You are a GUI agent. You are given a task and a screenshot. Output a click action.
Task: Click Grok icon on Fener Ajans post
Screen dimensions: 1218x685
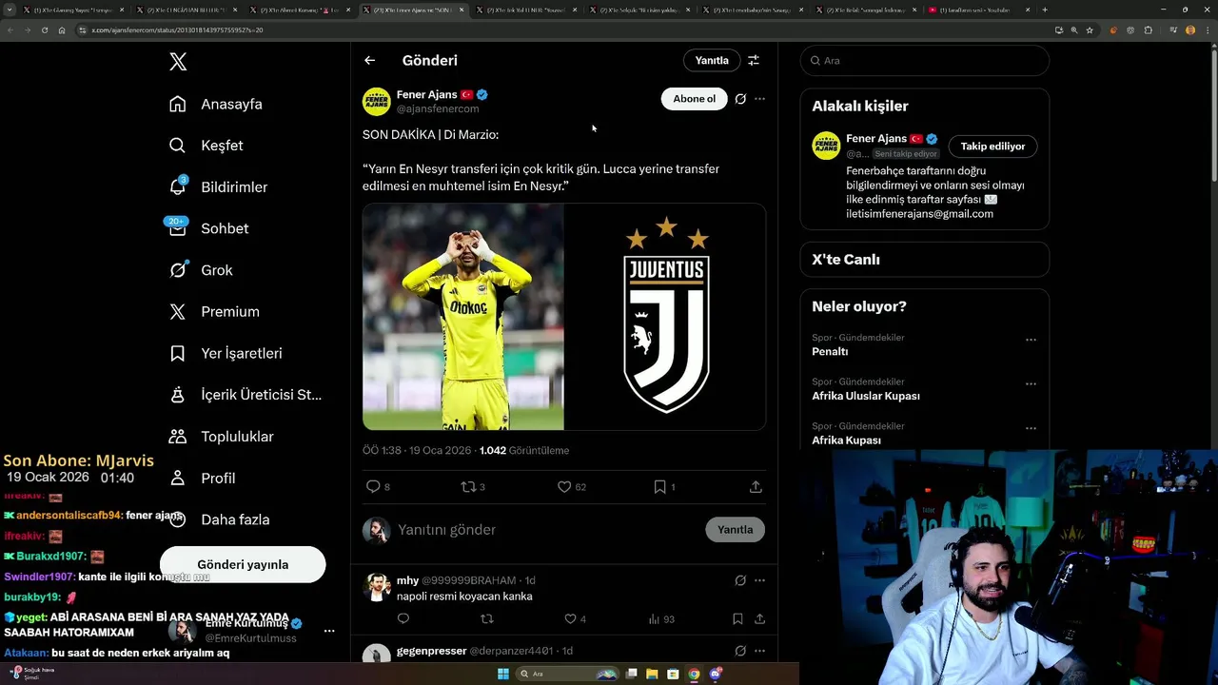tap(740, 99)
